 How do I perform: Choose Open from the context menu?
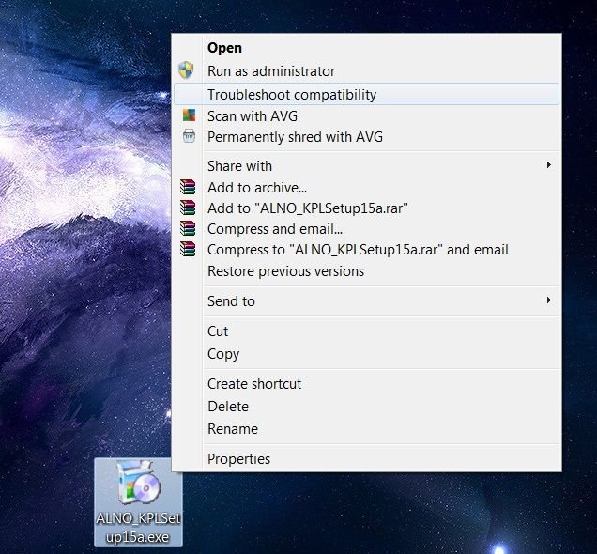coord(224,49)
